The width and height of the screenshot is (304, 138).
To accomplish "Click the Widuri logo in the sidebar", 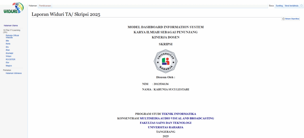I will point(13,8).
